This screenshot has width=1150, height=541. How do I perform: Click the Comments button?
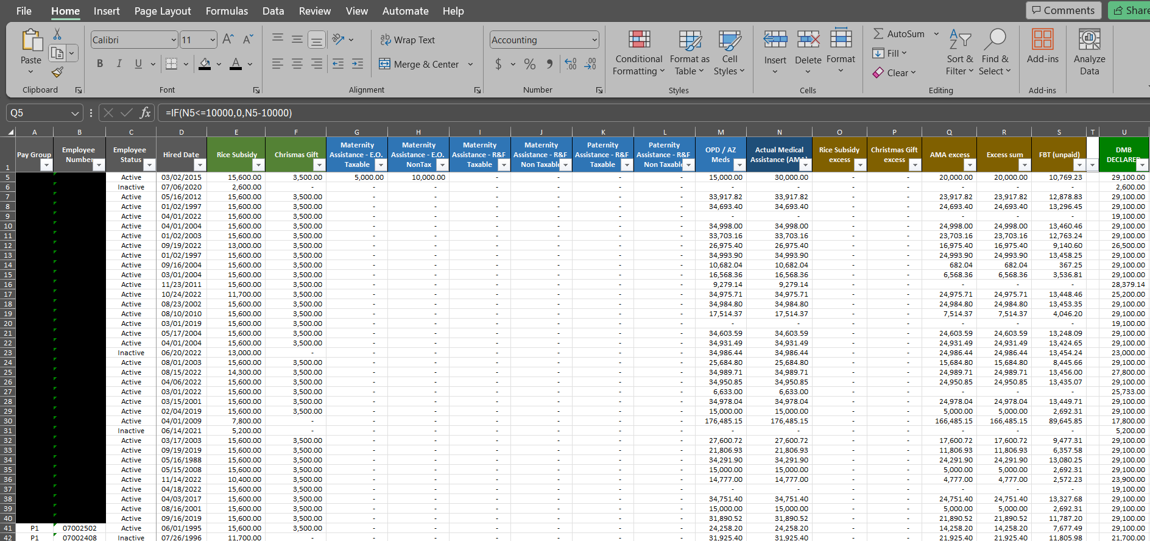[x=1063, y=10]
